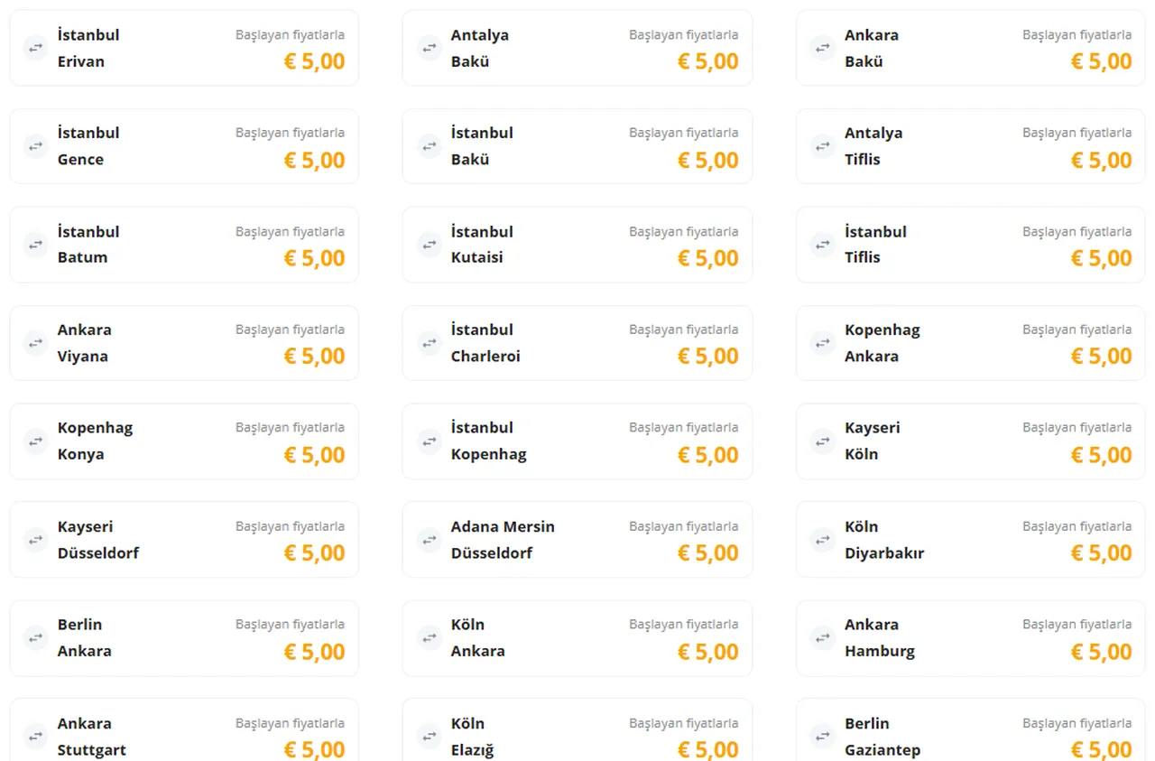Click the swap icon on Ankara–Bakü card

click(822, 48)
